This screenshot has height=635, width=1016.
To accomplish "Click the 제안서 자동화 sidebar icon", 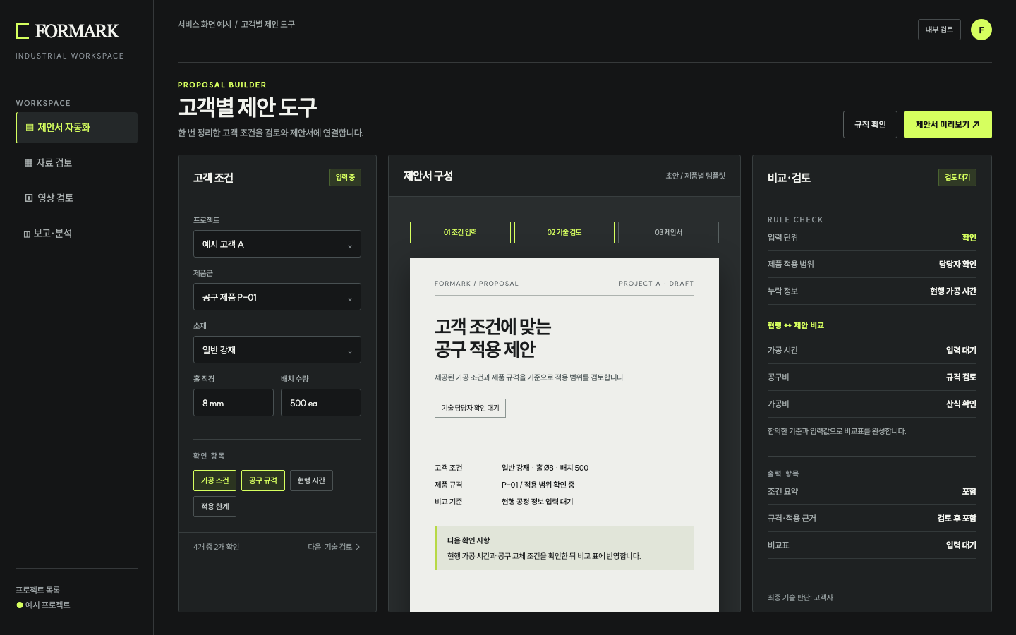I will point(30,128).
